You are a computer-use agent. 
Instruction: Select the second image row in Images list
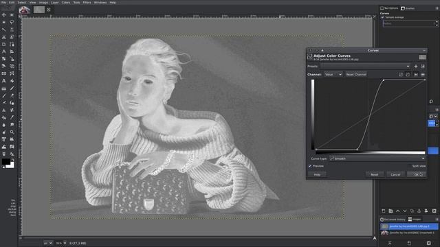(409, 233)
